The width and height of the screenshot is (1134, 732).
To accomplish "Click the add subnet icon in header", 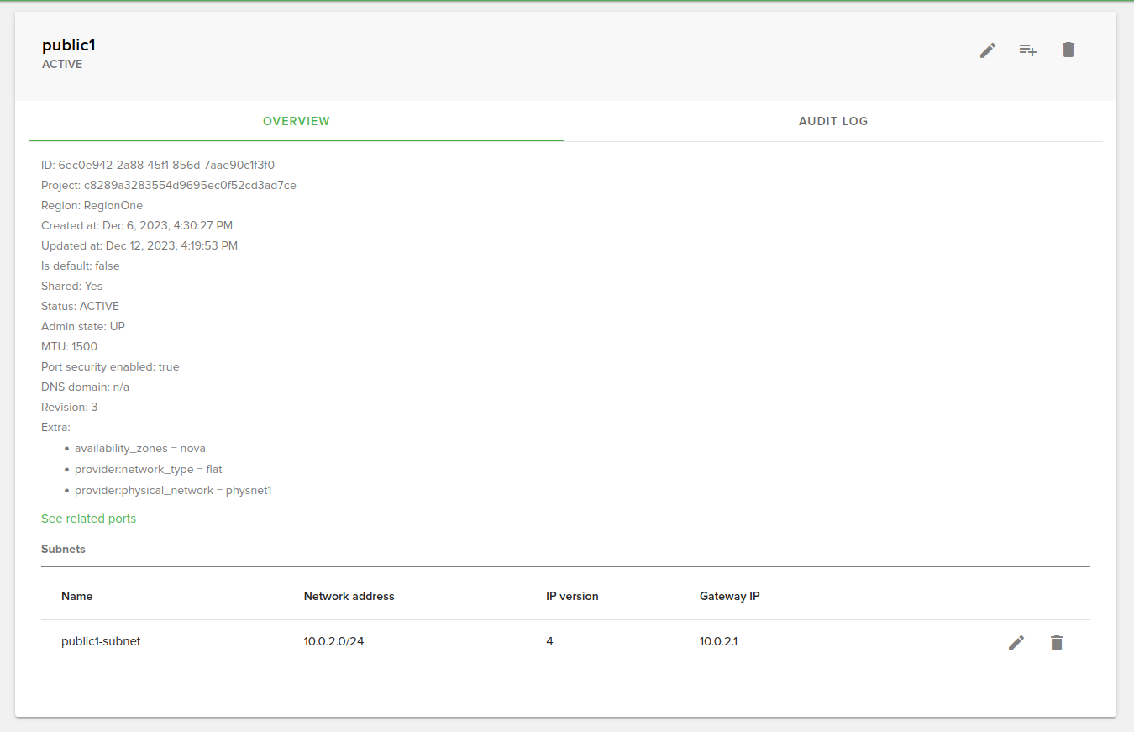I will (x=1028, y=50).
